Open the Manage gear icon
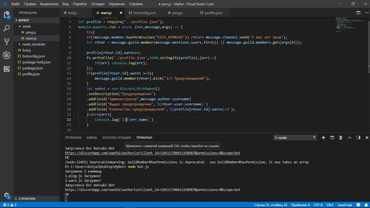This screenshot has height=208, width=370. point(6,195)
